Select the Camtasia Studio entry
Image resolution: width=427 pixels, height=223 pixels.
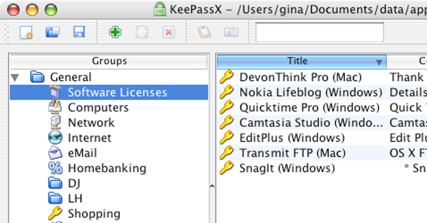pyautogui.click(x=311, y=123)
